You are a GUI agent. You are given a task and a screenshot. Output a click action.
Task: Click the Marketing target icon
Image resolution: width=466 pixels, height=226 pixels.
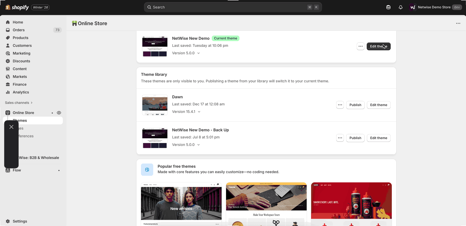tap(8, 53)
